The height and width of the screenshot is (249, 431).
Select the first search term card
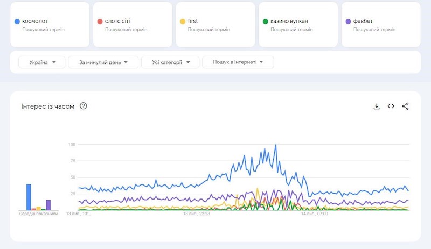pos(215,25)
